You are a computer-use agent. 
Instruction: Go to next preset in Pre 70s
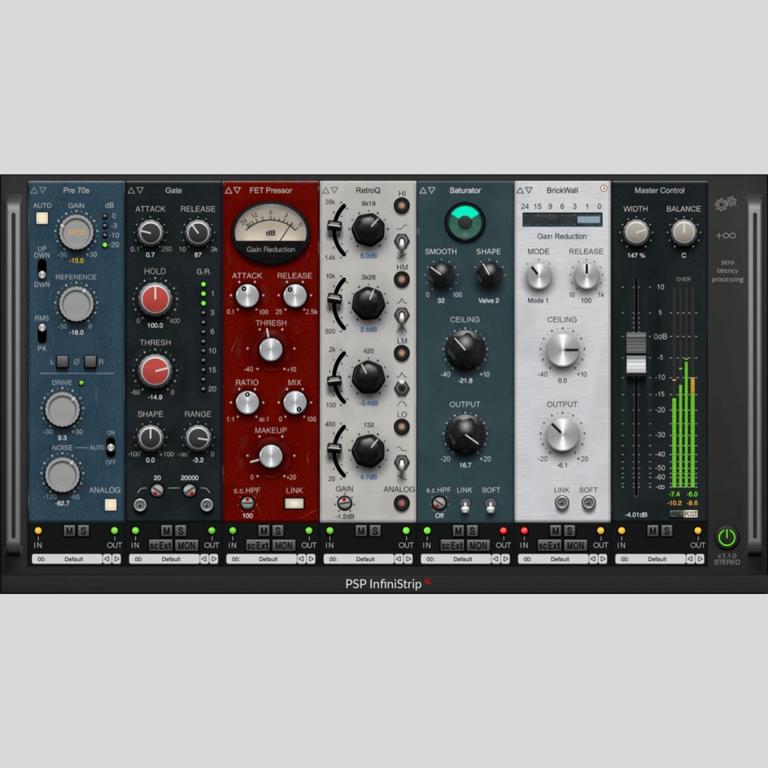(116, 559)
